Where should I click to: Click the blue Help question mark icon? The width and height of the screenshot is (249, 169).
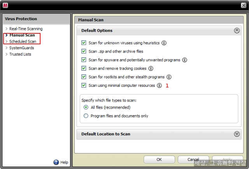pos(56,162)
